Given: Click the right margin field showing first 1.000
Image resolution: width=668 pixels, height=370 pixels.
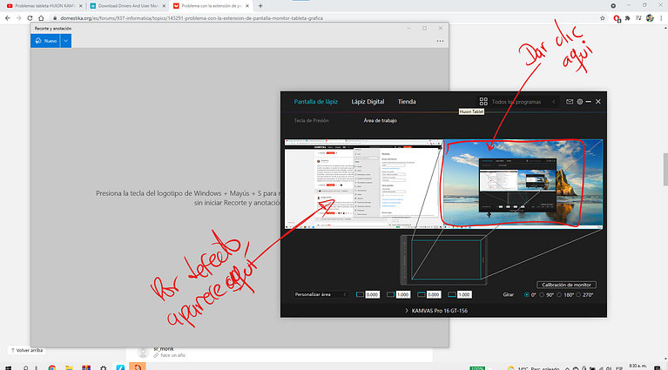Looking at the screenshot, I should click(x=402, y=294).
